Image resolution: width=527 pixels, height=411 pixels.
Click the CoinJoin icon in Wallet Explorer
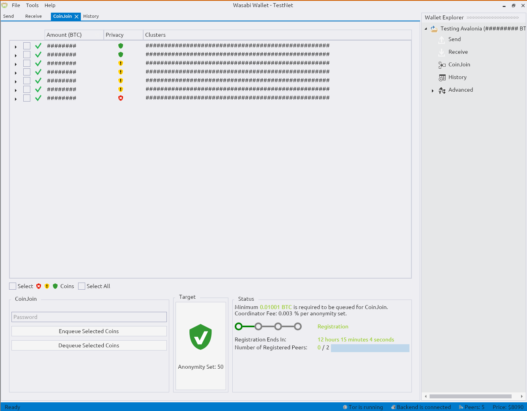pyautogui.click(x=442, y=65)
